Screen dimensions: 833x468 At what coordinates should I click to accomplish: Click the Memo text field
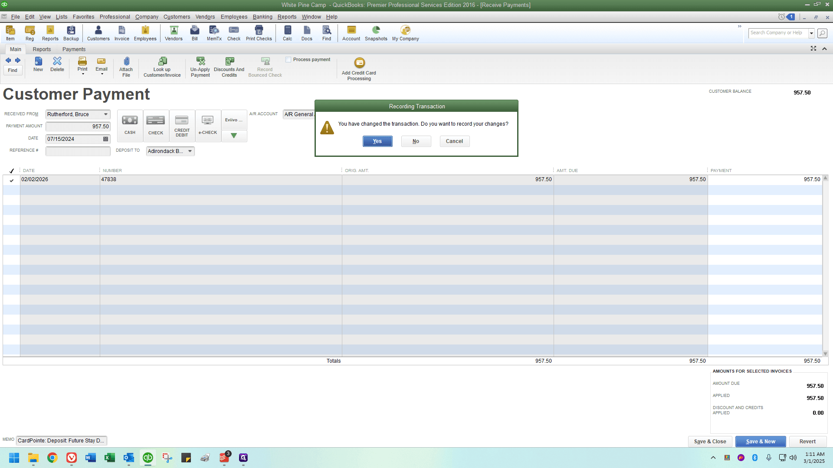62,441
